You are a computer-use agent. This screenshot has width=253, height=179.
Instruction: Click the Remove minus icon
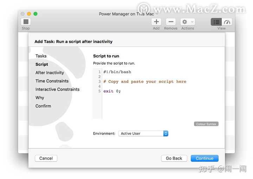171,22
